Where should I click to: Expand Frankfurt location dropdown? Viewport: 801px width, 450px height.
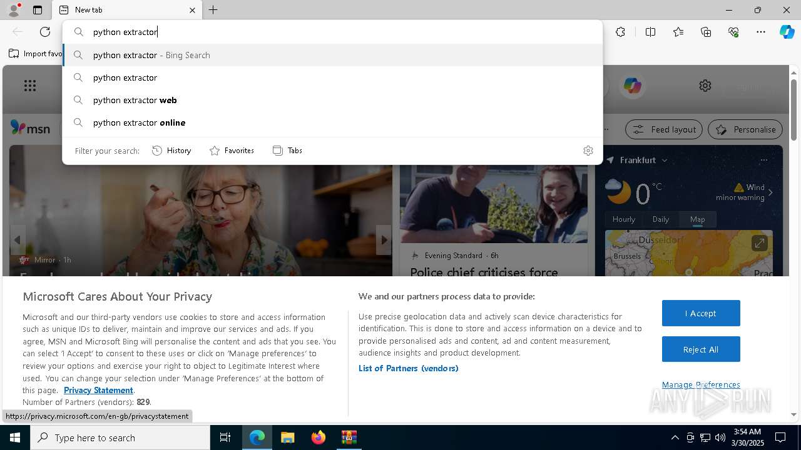[x=665, y=160]
